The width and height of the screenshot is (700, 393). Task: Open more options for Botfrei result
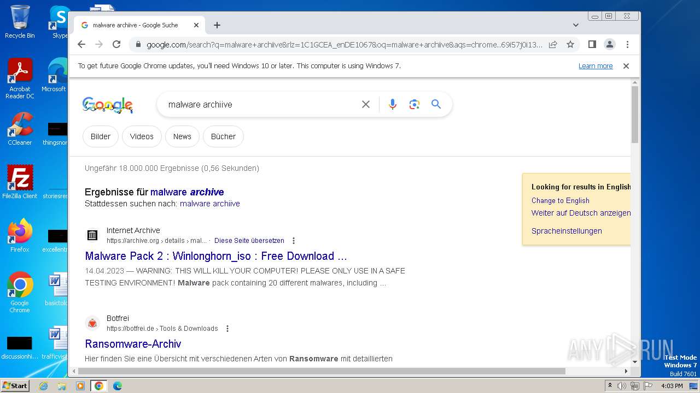pyautogui.click(x=227, y=329)
